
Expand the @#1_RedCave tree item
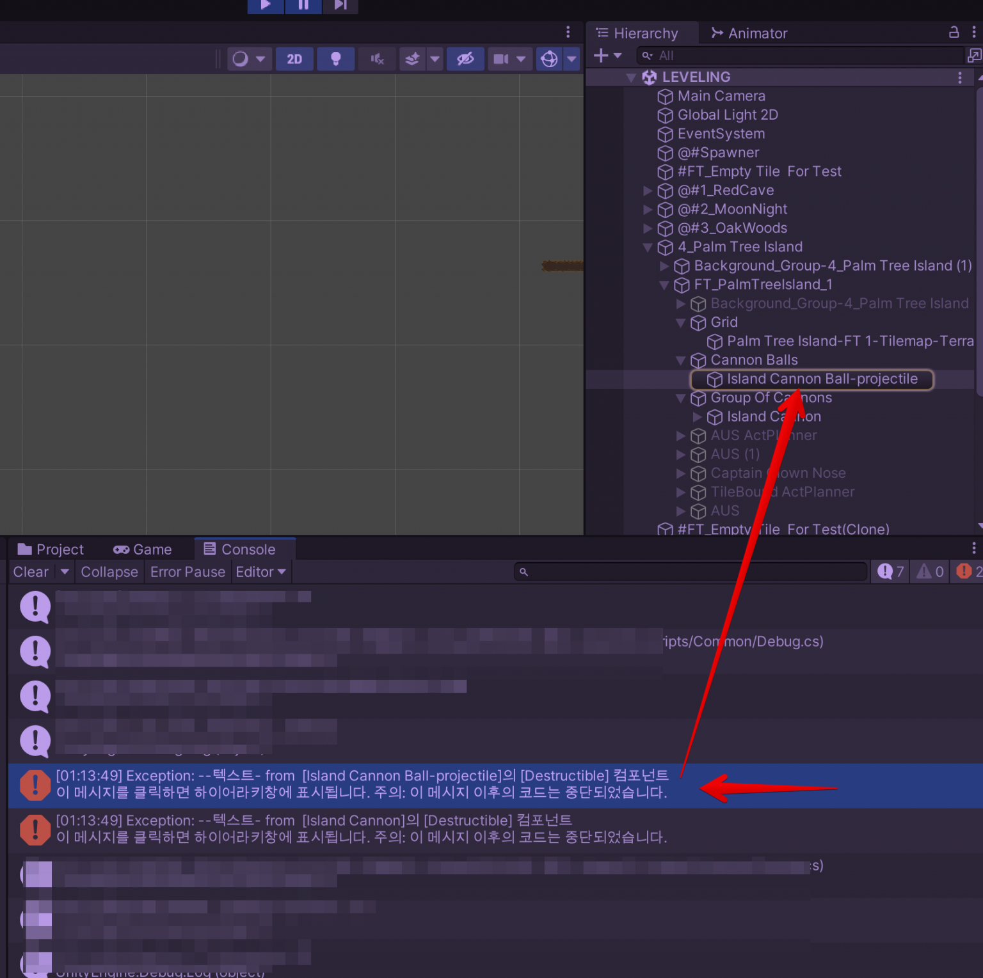(x=648, y=191)
